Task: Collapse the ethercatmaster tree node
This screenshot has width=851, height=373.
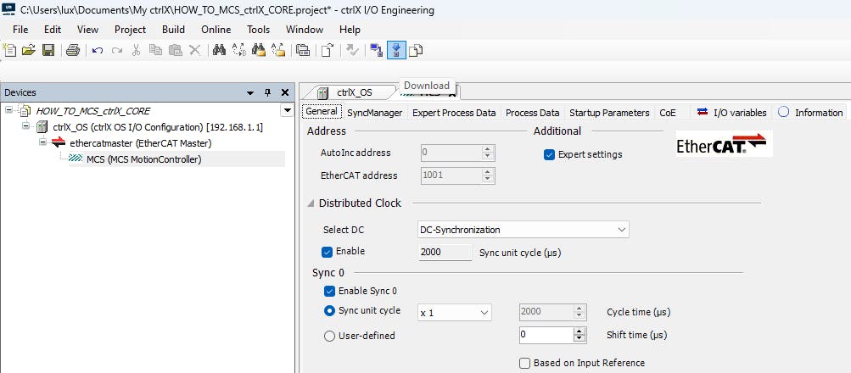Action: point(42,142)
